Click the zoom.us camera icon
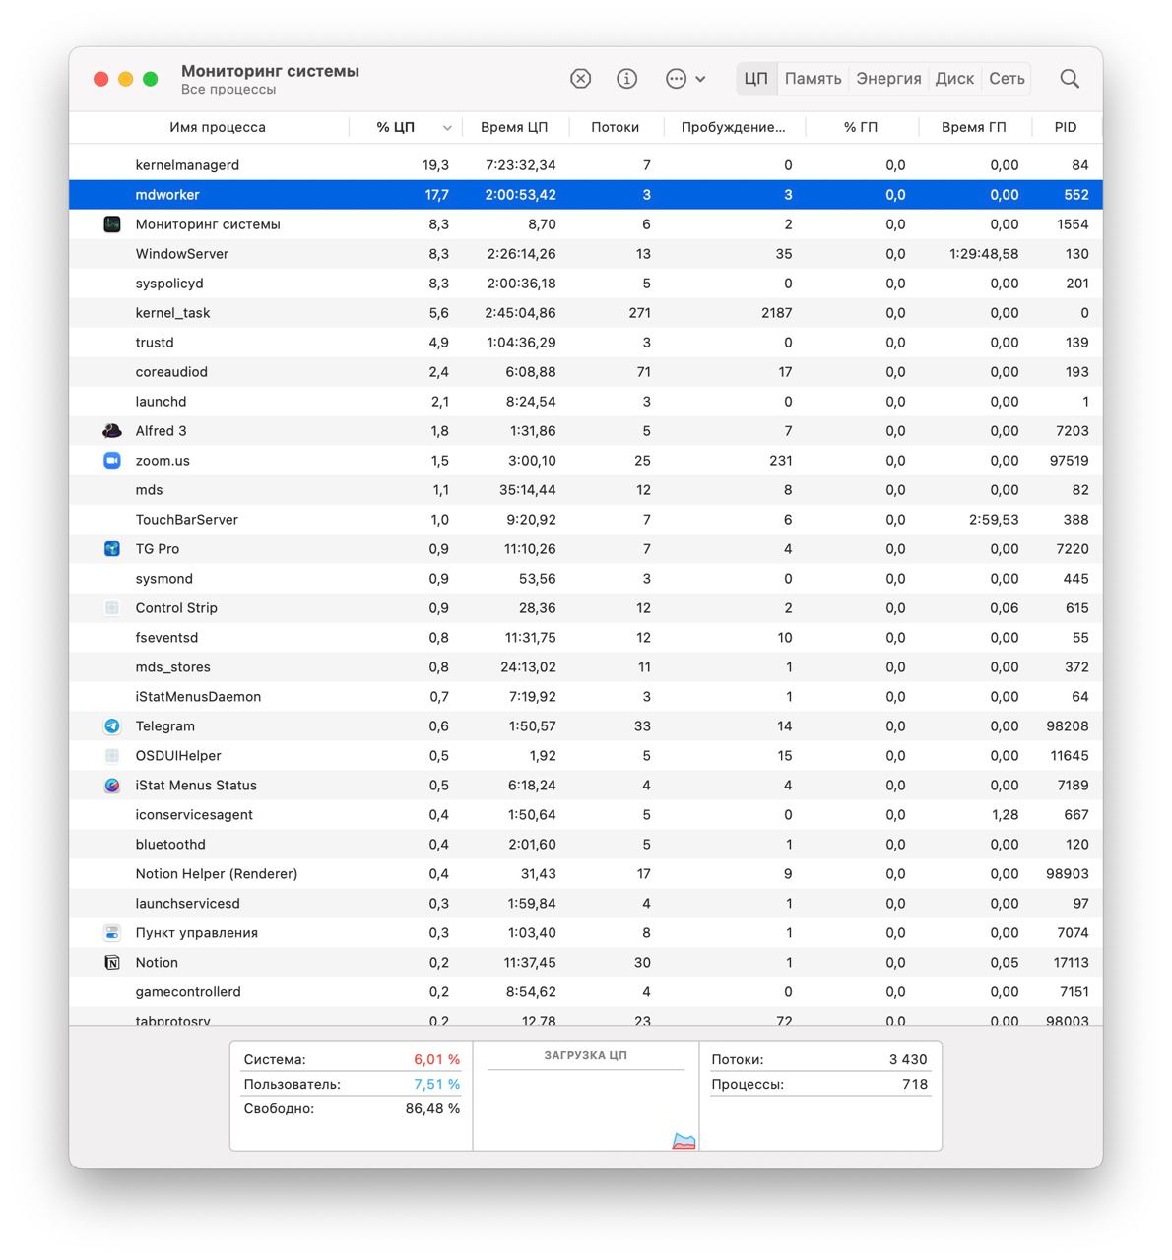Viewport: 1172px width, 1260px height. (112, 461)
